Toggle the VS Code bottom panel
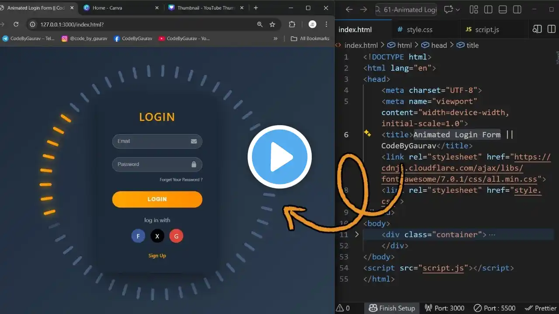Image resolution: width=559 pixels, height=314 pixels. click(x=503, y=10)
